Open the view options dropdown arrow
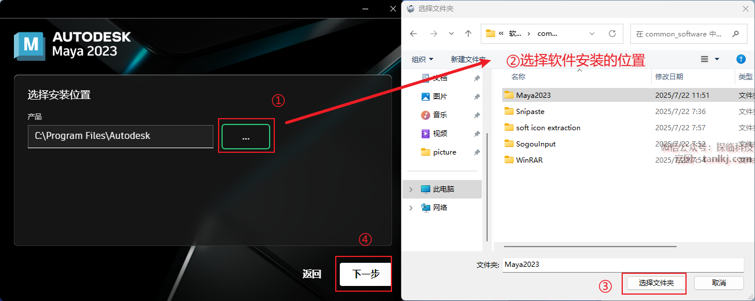The height and width of the screenshot is (301, 755). coord(717,59)
